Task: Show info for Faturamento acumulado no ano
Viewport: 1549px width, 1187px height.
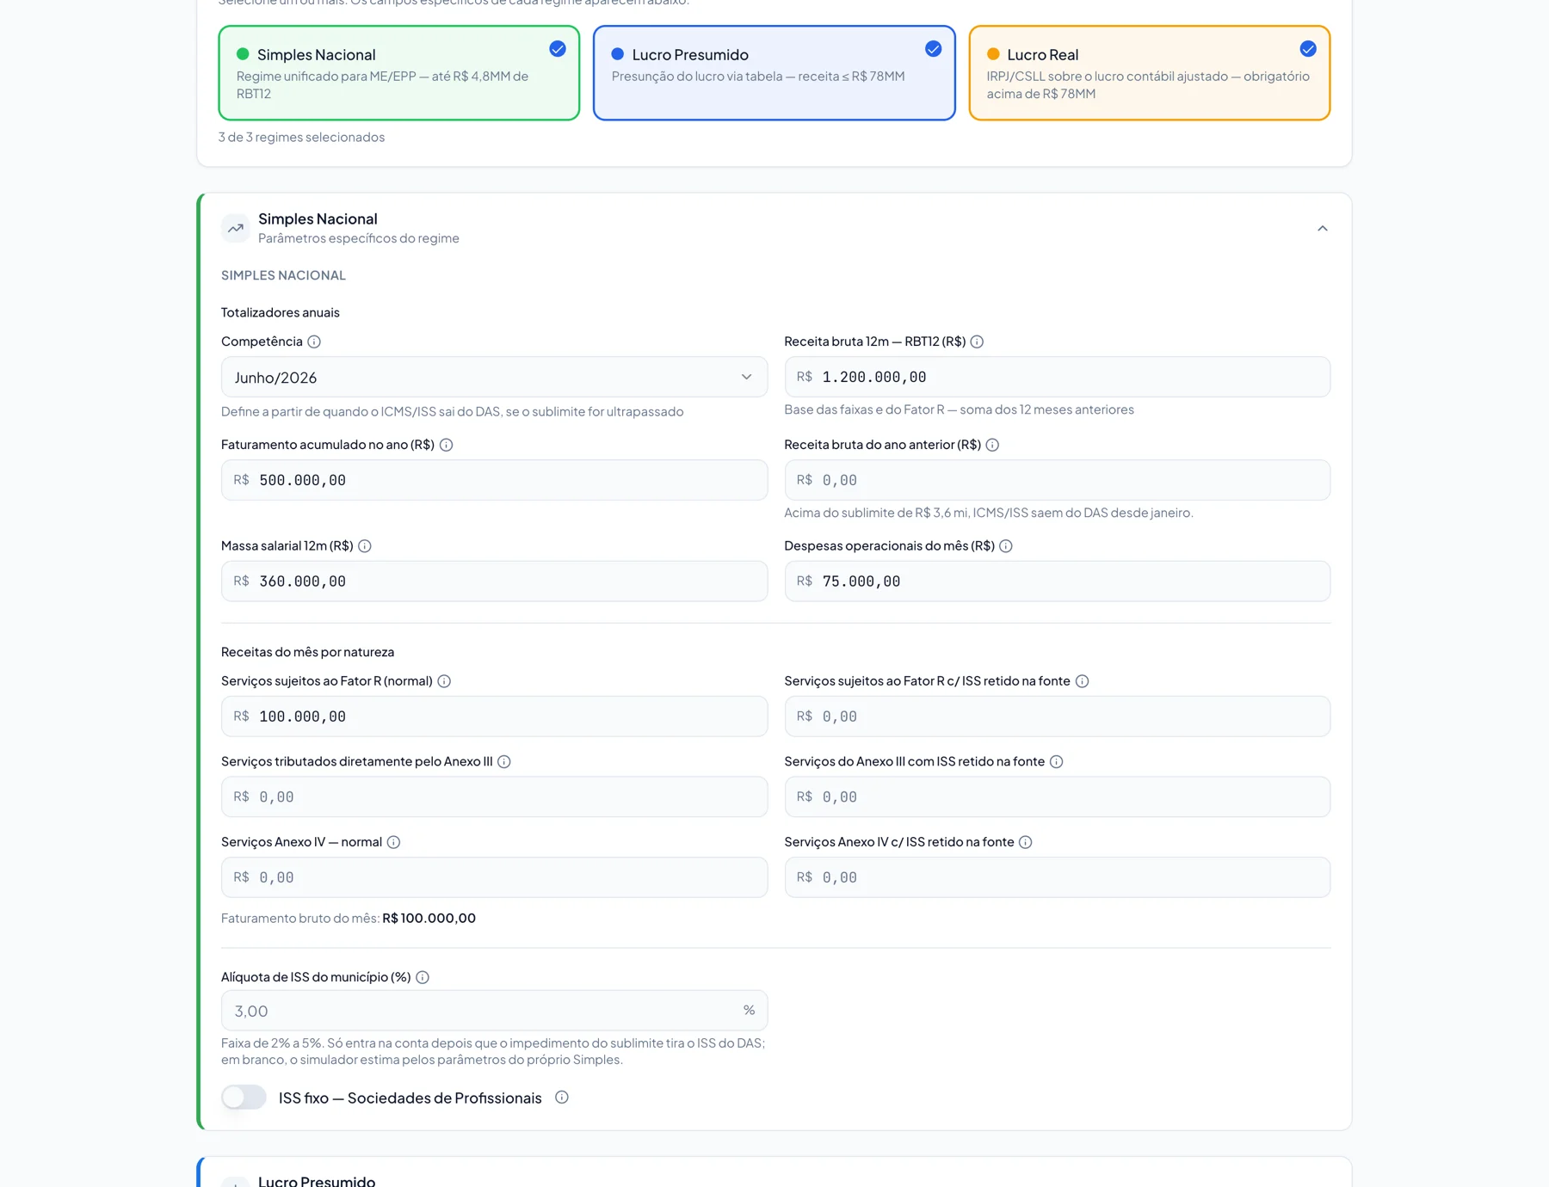Action: pos(446,445)
